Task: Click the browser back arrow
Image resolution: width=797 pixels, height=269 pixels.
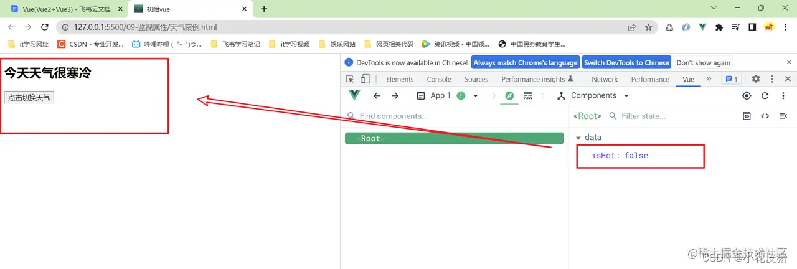Action: [x=11, y=27]
